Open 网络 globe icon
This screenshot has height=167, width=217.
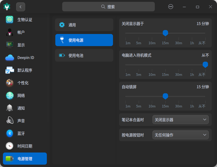10,96
